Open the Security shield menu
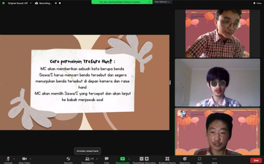The width and height of the screenshot is (264, 164). click(x=68, y=159)
